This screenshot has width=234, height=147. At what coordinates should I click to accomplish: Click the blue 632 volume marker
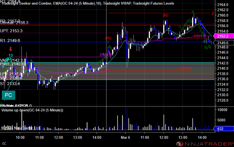[224, 129]
